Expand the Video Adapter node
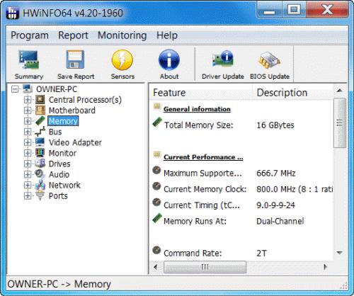Image resolution: width=354 pixels, height=296 pixels. click(28, 142)
